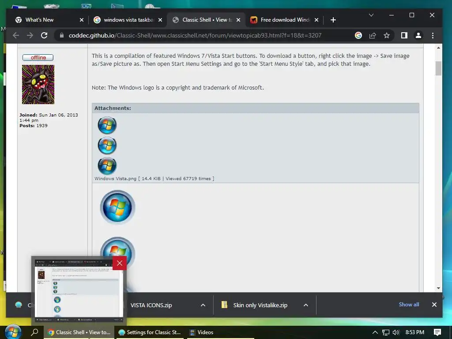Image resolution: width=452 pixels, height=339 pixels.
Task: Click the forward navigation arrow
Action: click(30, 35)
